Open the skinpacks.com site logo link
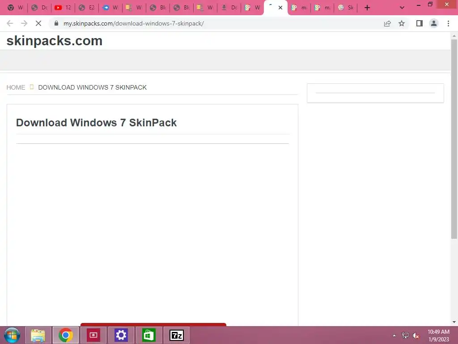Viewport: 458px width, 344px height. 54,41
